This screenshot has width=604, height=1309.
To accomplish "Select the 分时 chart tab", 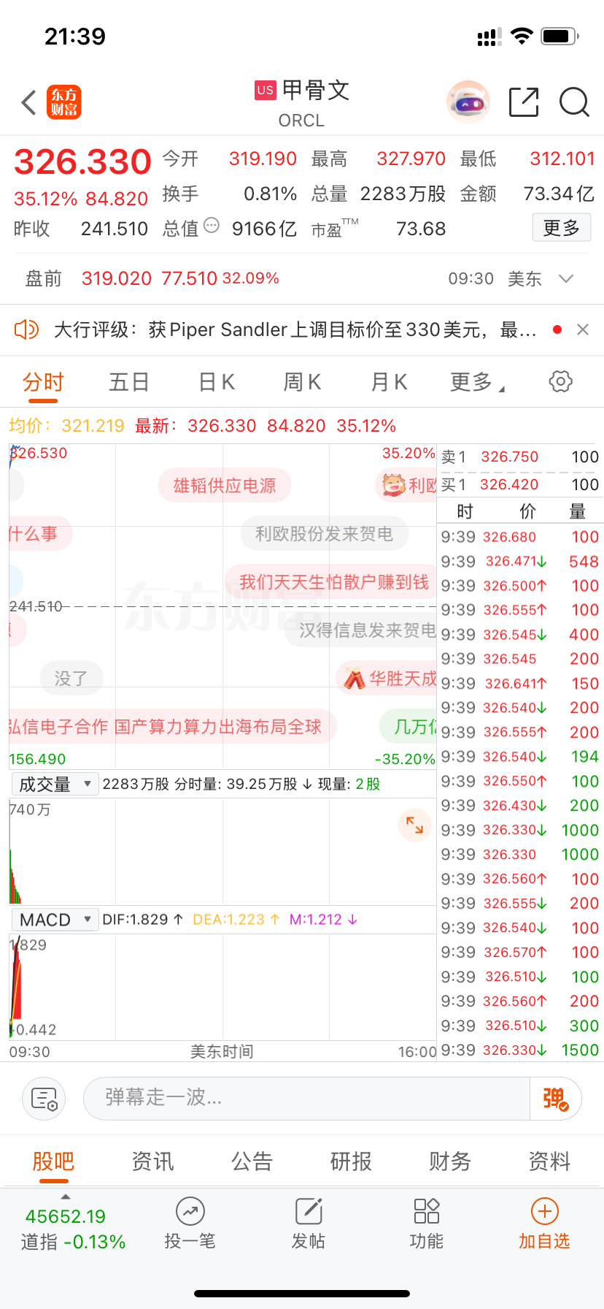I will [x=44, y=382].
